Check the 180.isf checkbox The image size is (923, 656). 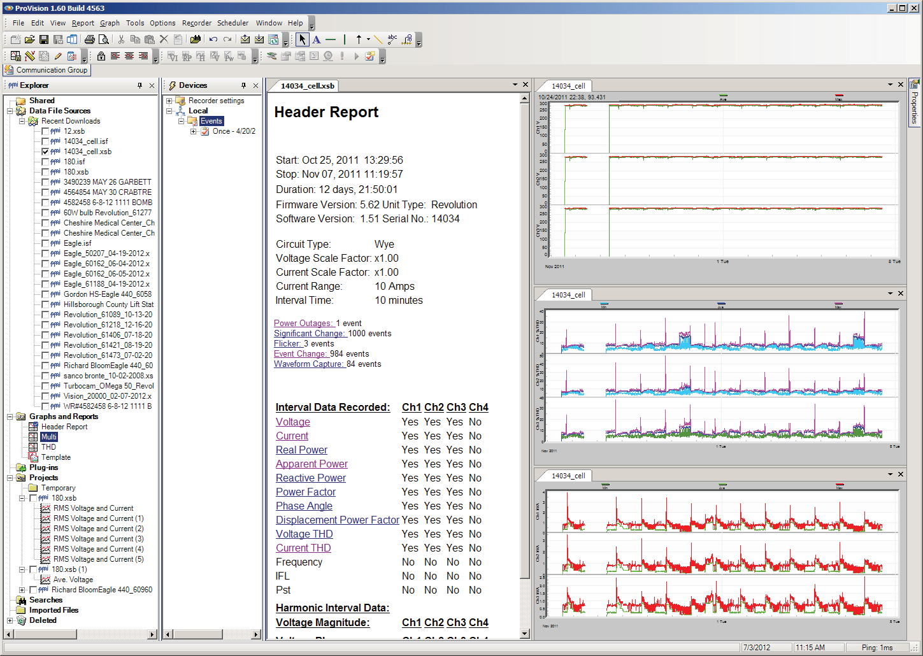pyautogui.click(x=45, y=161)
